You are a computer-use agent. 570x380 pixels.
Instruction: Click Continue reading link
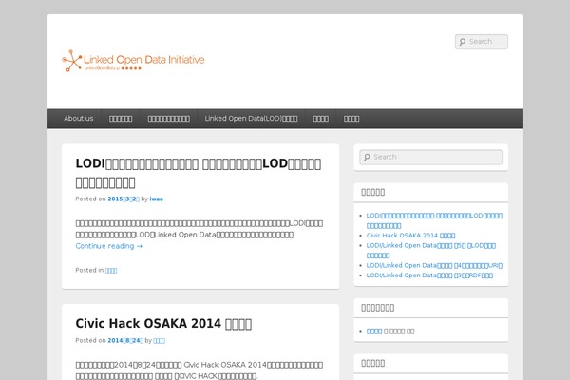pos(108,246)
